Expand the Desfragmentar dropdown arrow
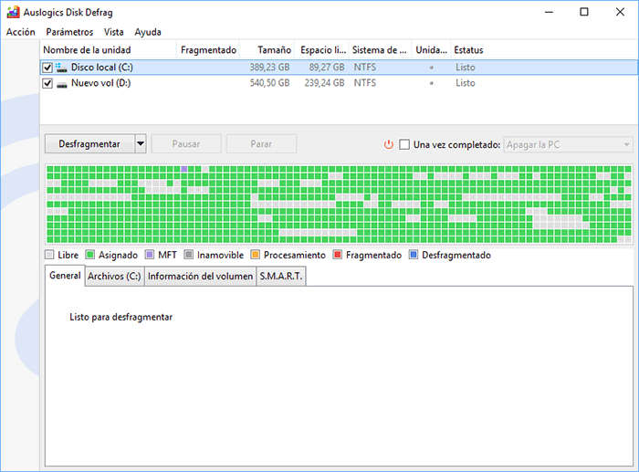 (x=141, y=144)
